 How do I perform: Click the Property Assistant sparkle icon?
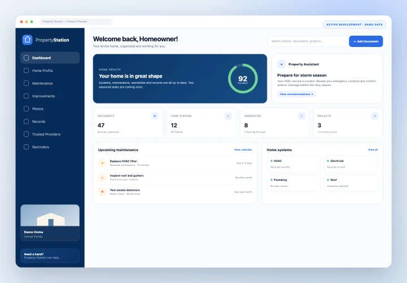click(282, 64)
